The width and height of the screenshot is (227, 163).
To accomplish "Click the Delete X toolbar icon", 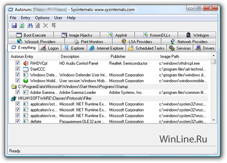I will 45,26.
